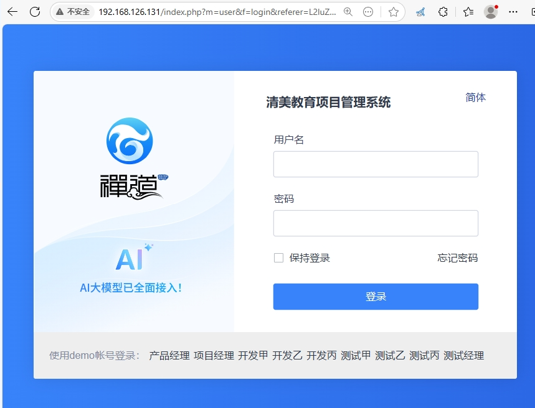Open the 忘记密码 link
This screenshot has width=535, height=408.
tap(457, 258)
